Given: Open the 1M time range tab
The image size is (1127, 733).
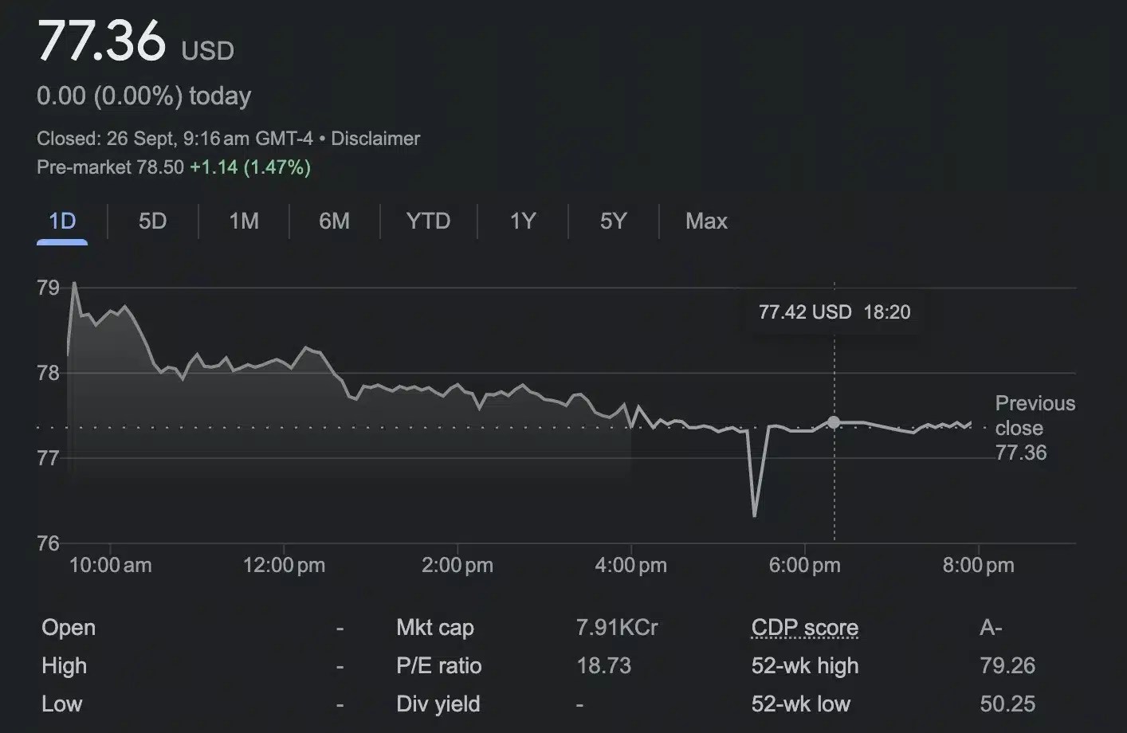Looking at the screenshot, I should coord(243,221).
